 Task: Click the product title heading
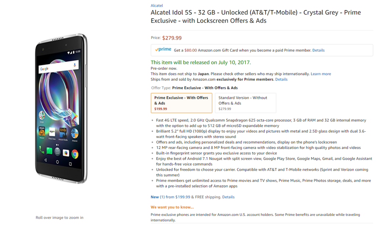coord(256,17)
